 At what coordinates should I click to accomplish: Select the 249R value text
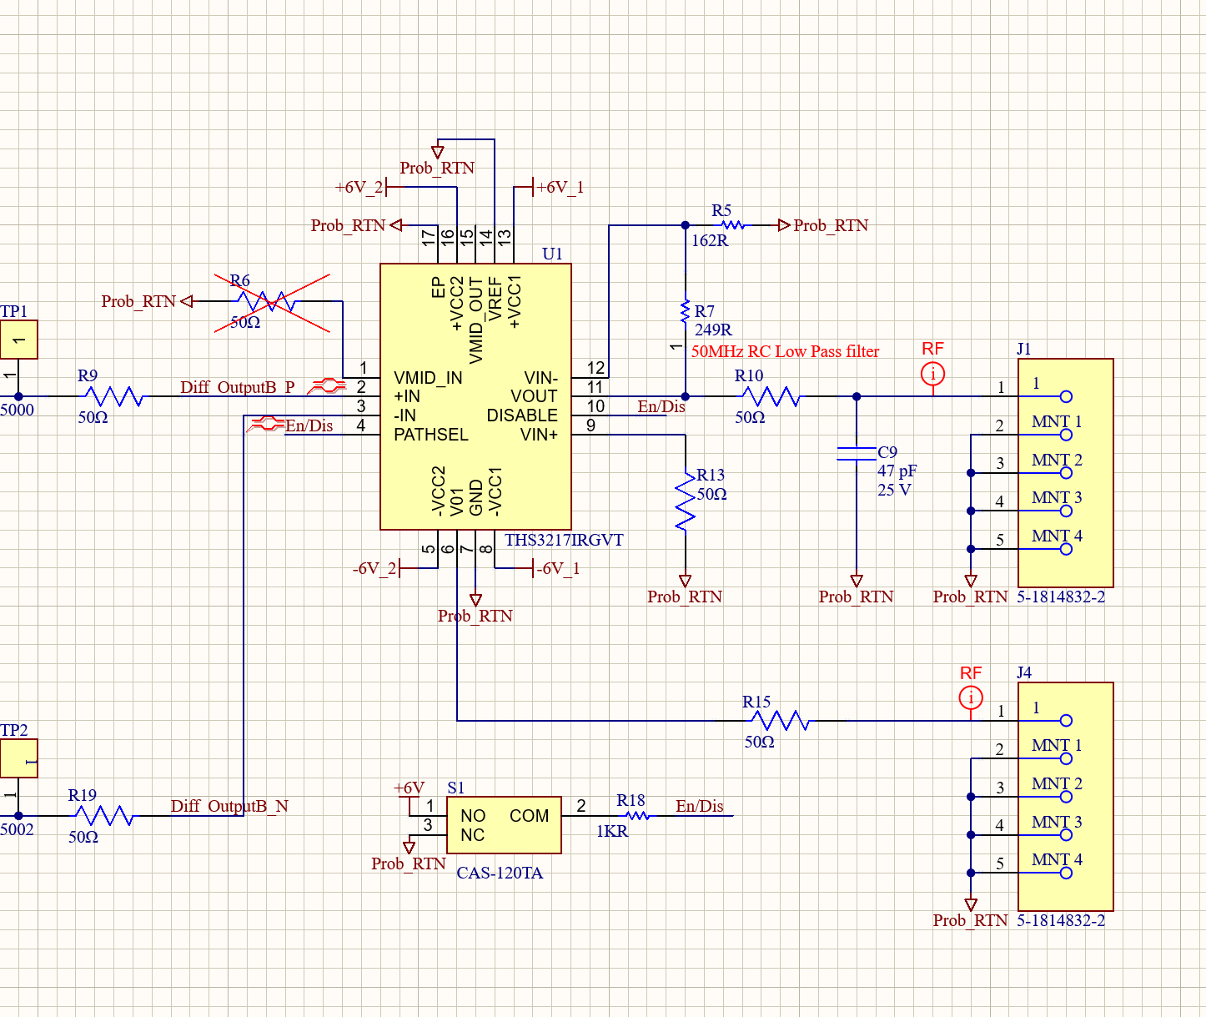click(x=713, y=330)
